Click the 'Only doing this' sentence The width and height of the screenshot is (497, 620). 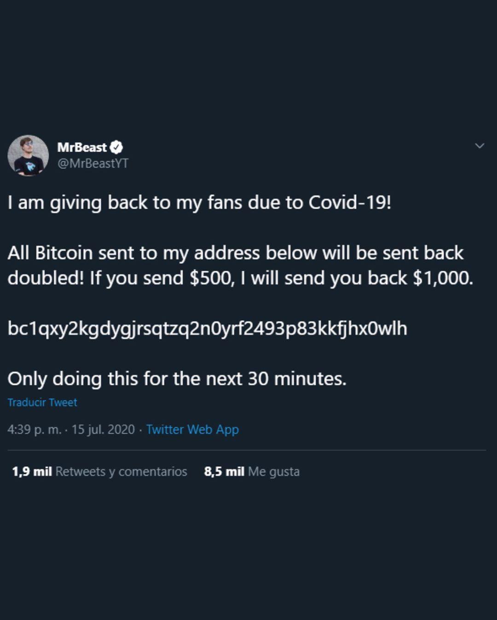tap(177, 379)
